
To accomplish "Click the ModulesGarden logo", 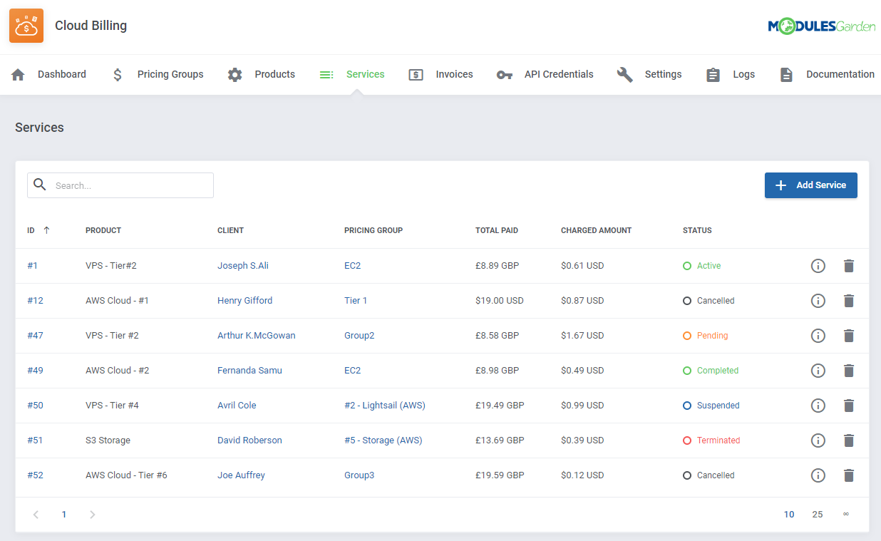I will click(821, 26).
